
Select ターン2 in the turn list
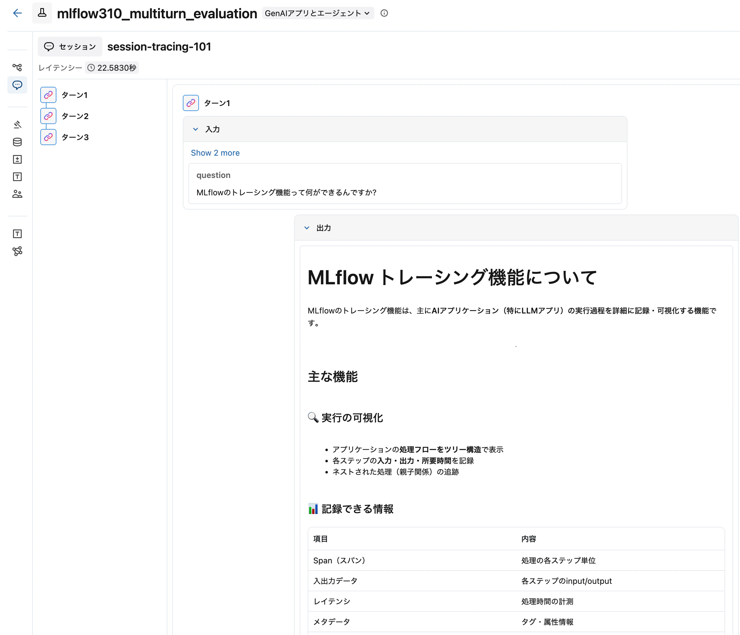coord(75,116)
